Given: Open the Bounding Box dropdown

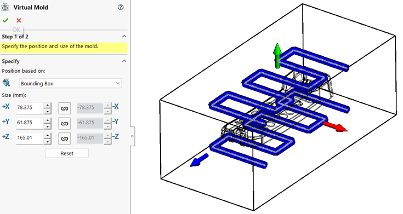Looking at the screenshot, I should point(70,83).
